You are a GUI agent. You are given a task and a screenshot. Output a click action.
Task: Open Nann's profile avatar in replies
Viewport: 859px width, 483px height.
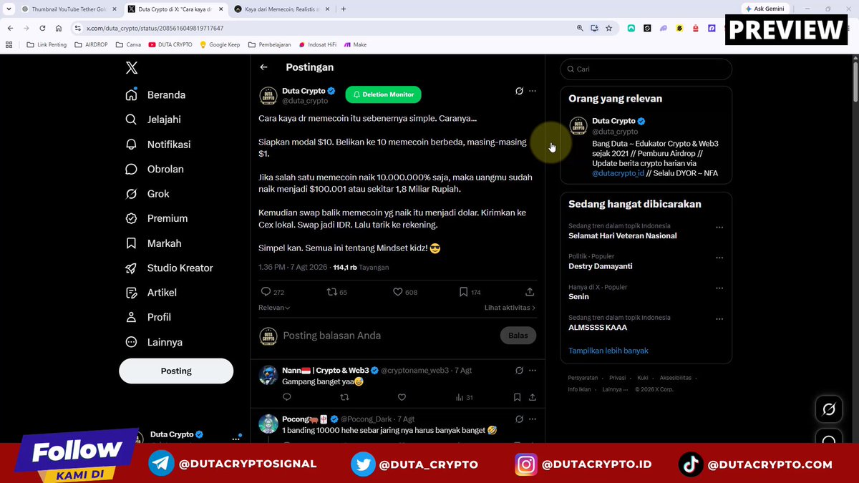(268, 375)
